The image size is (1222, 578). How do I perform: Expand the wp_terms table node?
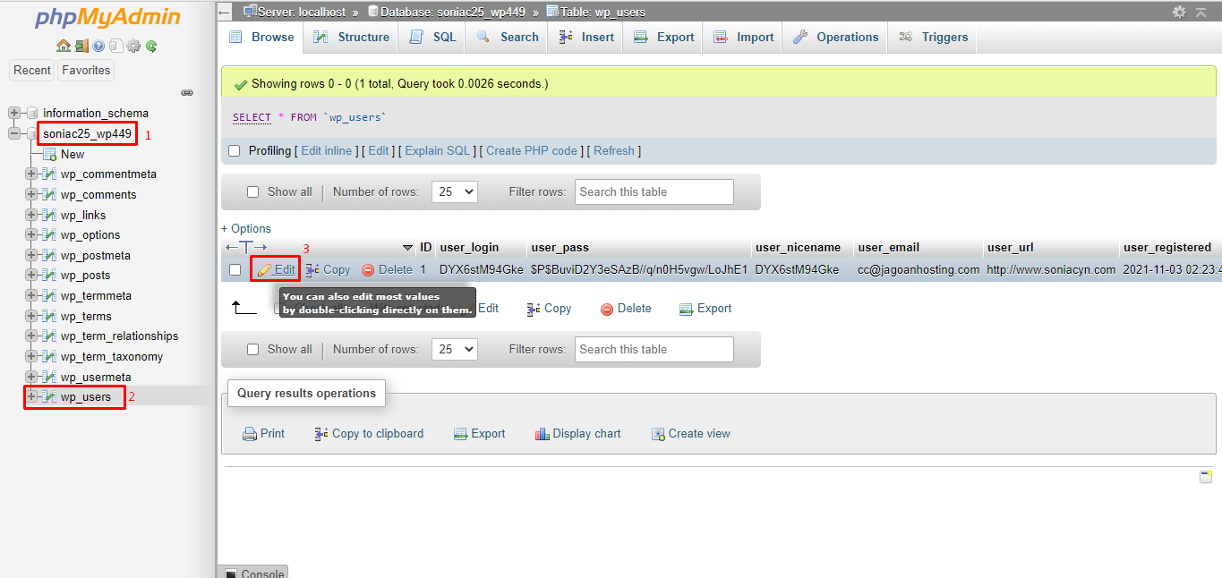tap(31, 317)
